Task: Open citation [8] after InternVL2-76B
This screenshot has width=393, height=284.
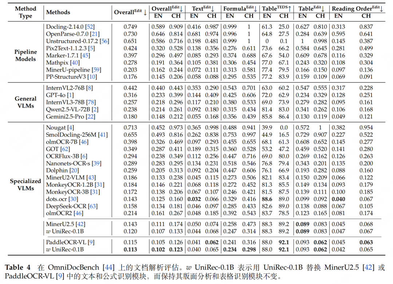Action: tap(90, 88)
